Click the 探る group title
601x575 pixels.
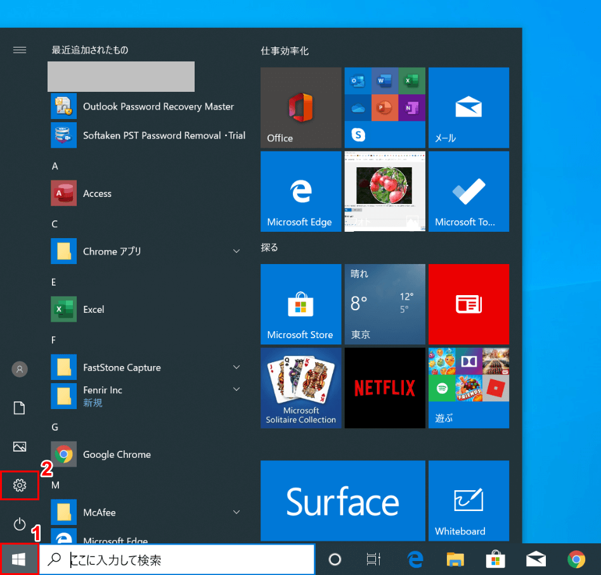coord(269,248)
